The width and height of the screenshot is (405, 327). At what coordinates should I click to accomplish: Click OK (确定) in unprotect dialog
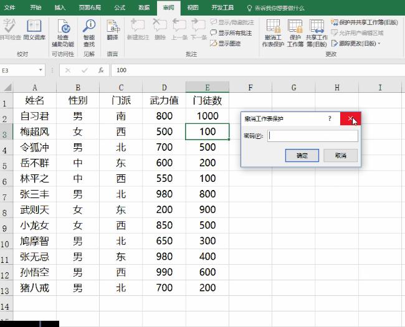point(302,156)
